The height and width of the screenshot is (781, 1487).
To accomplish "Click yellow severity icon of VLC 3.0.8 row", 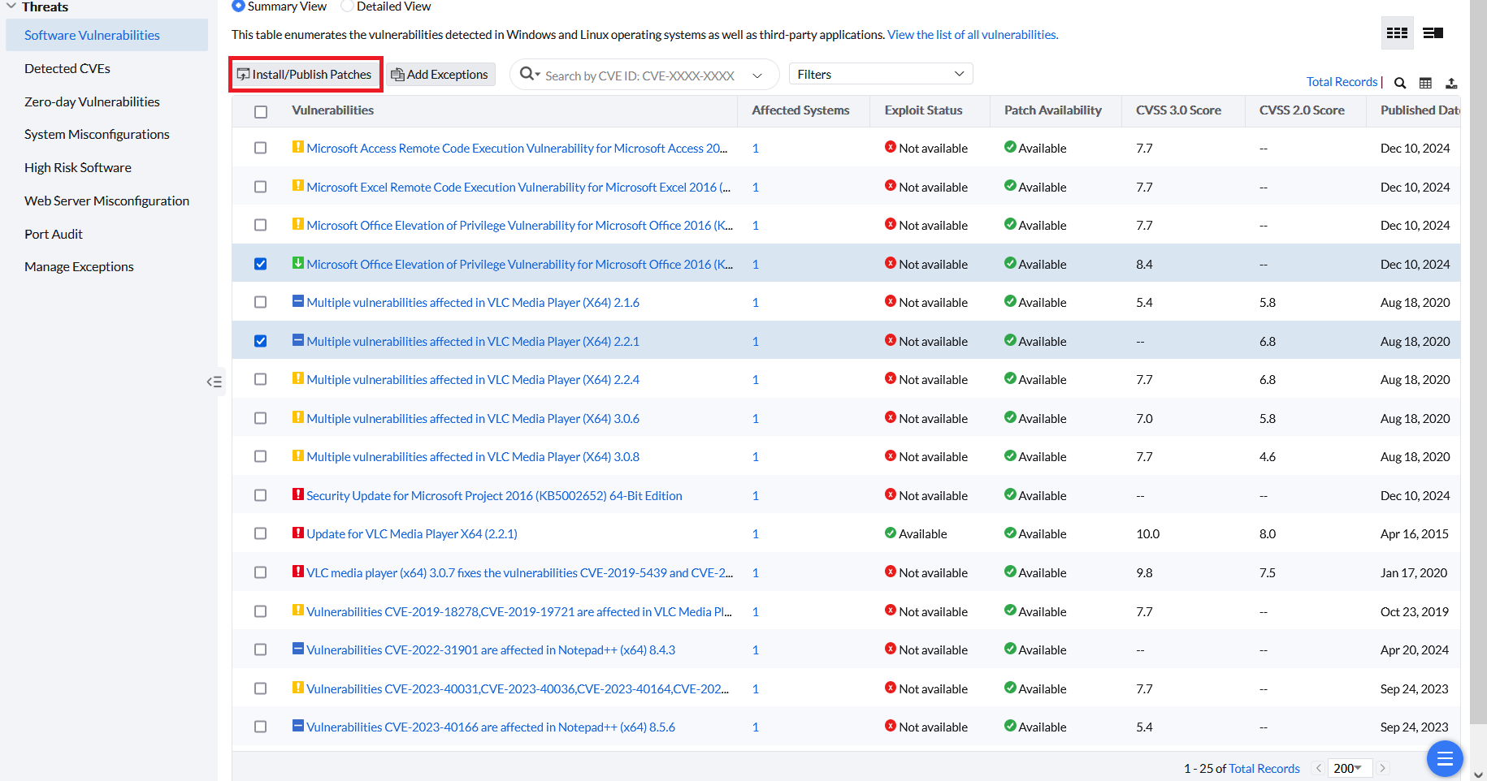I will point(298,455).
